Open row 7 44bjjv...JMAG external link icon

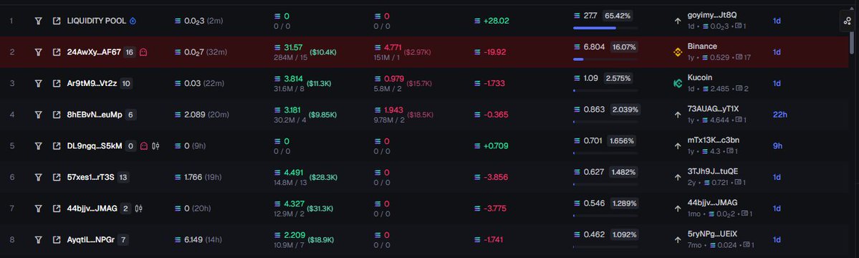coord(56,208)
